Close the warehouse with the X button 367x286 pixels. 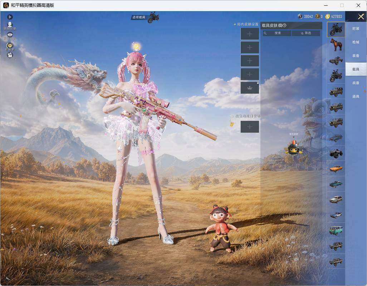tap(361, 16)
